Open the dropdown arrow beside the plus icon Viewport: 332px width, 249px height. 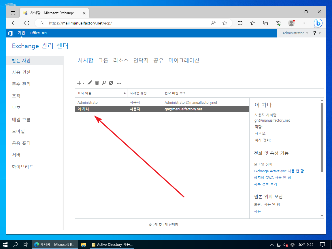point(83,83)
